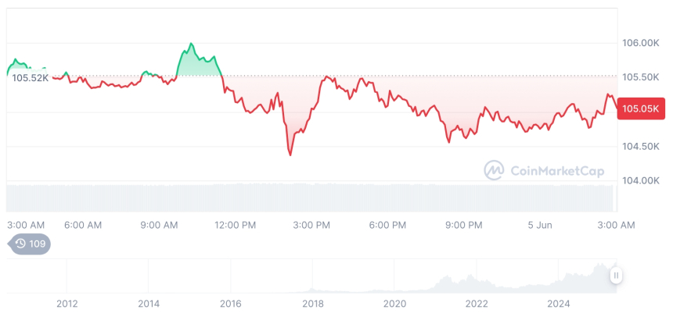Click the red 105.05K current price tag
This screenshot has width=673, height=313.
(641, 109)
